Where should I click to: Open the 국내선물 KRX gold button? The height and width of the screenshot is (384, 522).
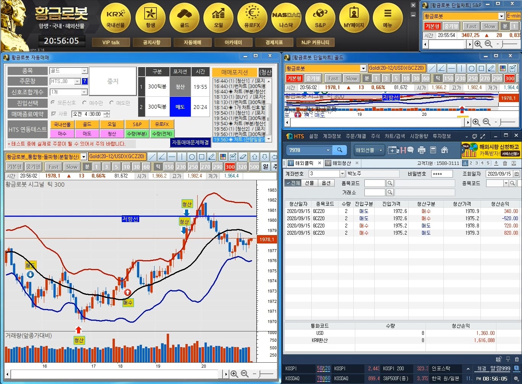tap(116, 18)
